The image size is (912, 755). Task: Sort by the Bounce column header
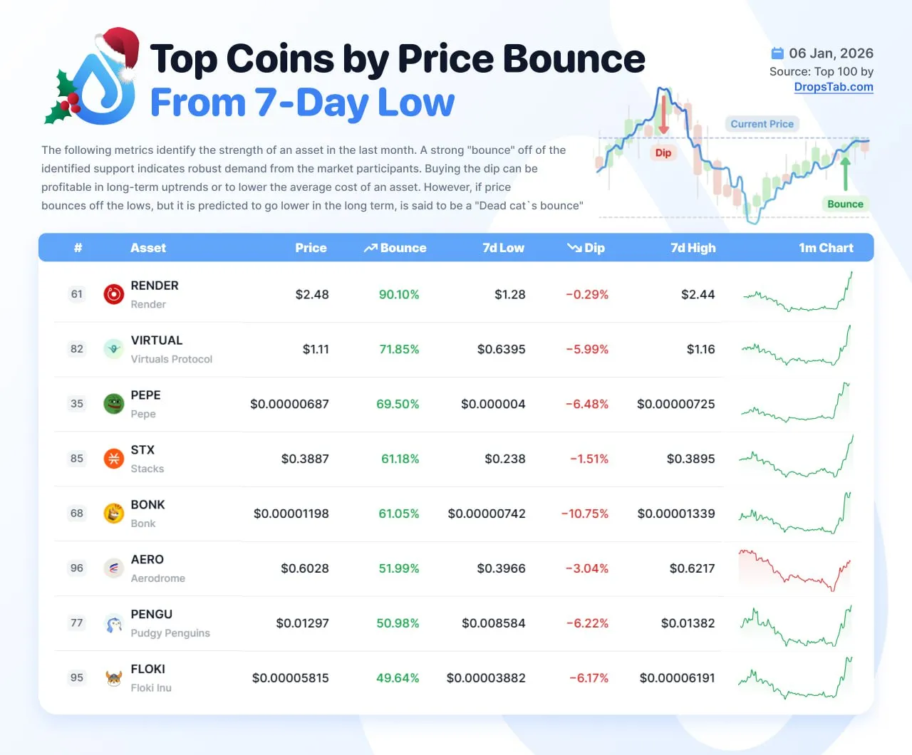pos(395,248)
